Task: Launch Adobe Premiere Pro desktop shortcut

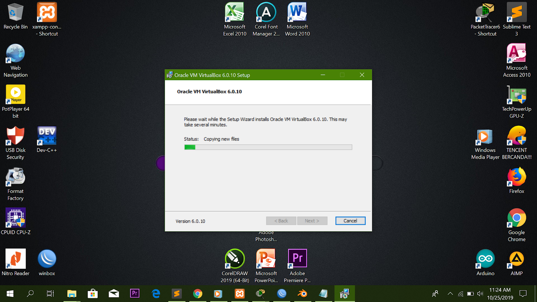Action: [297, 266]
